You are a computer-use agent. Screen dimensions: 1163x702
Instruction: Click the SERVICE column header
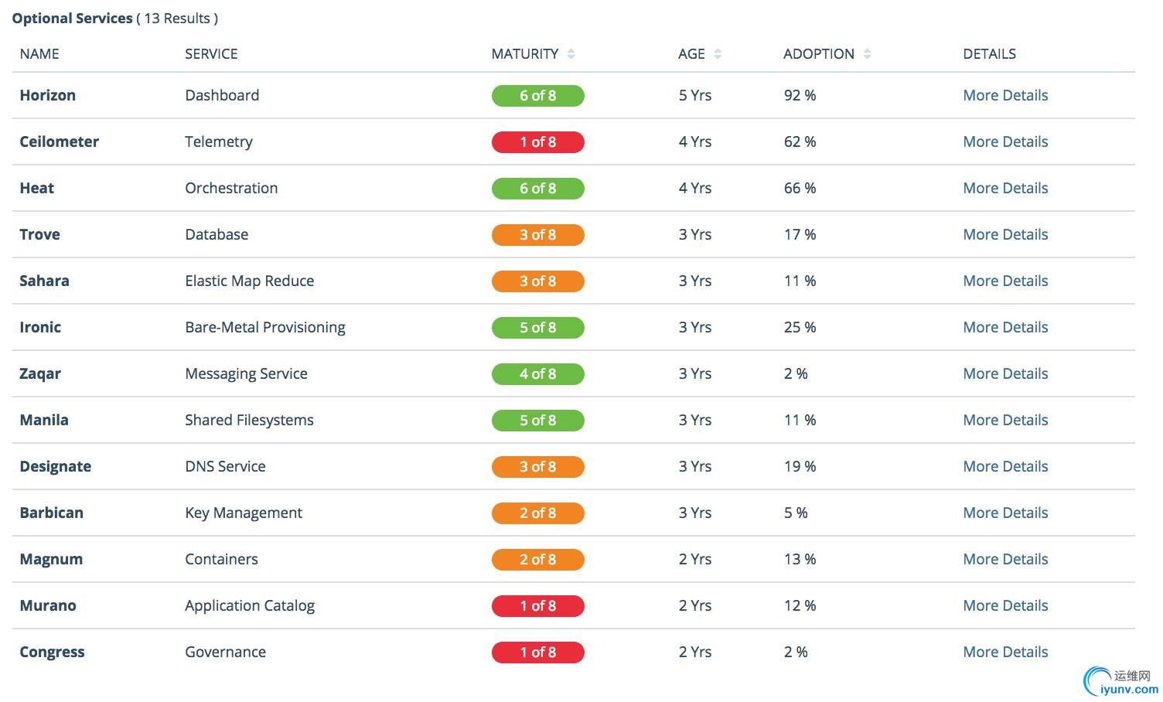click(x=211, y=54)
